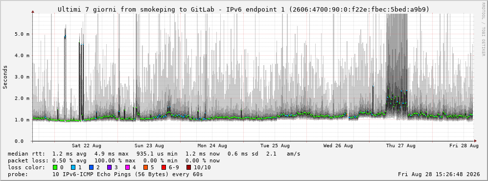Click the blue 2 loss color swatch
This screenshot has width=488, height=181.
[x=91, y=168]
